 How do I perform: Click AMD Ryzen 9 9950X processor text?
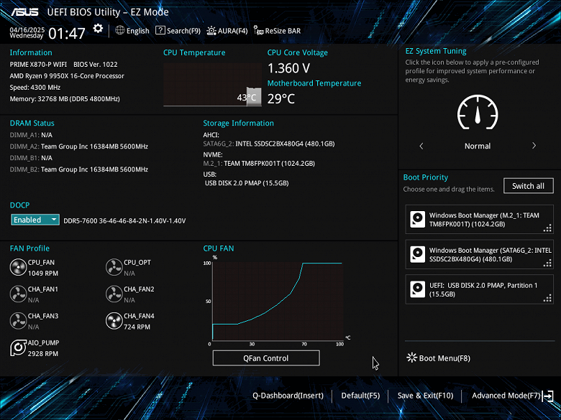[x=67, y=75]
